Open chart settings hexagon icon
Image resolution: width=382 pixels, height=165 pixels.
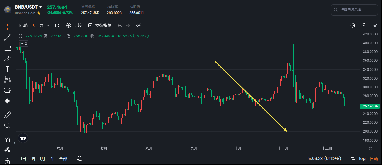[x=353, y=25]
